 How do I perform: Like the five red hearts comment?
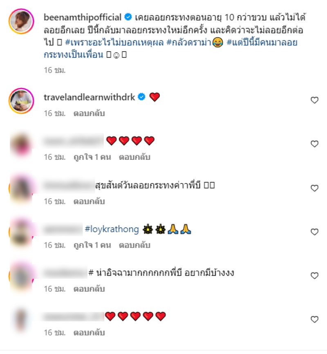[314, 319]
